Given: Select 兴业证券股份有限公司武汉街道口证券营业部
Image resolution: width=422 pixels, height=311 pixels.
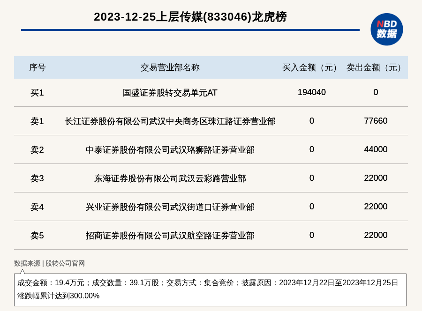Looking at the screenshot, I should [x=170, y=207].
